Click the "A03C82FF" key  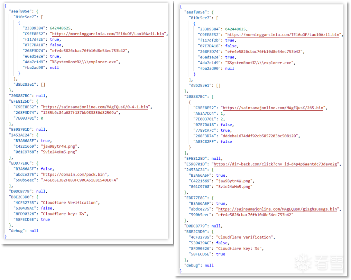(x=205, y=142)
